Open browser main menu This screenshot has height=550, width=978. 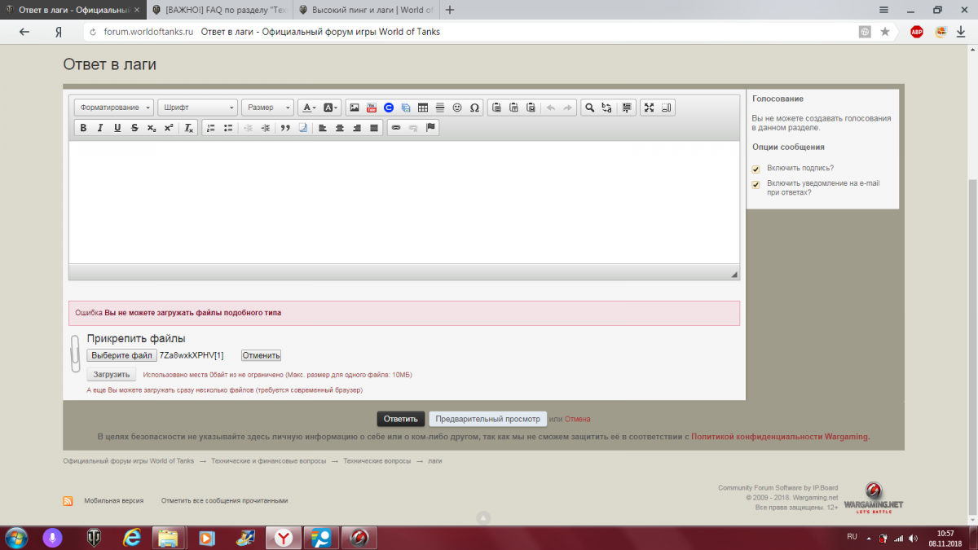coord(883,10)
